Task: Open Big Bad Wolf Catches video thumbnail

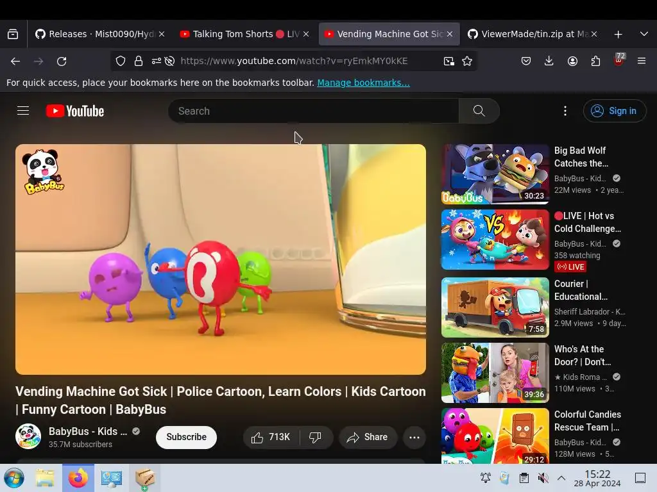Action: pyautogui.click(x=495, y=174)
